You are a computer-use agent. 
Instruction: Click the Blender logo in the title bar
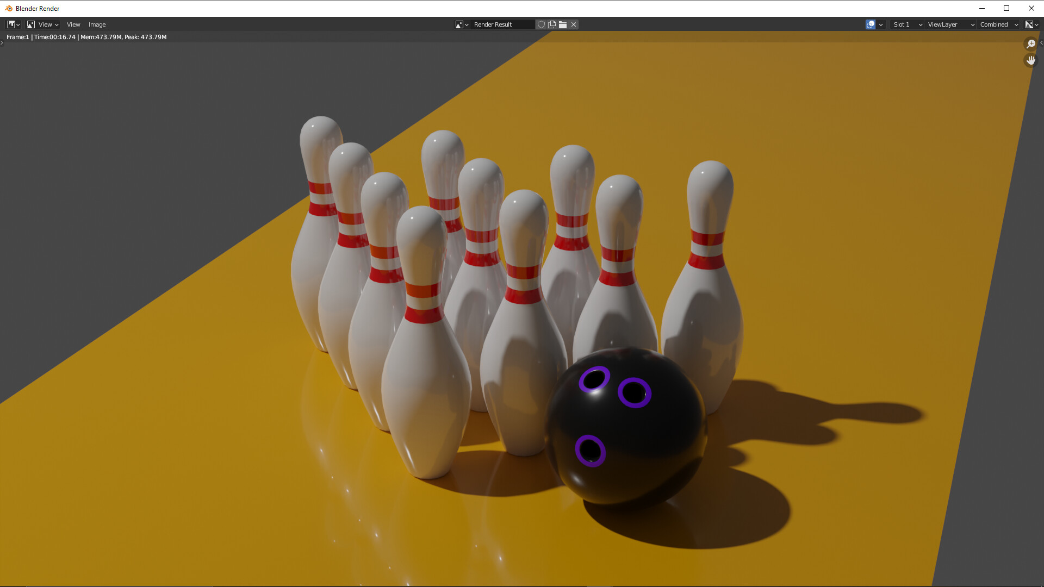pyautogui.click(x=7, y=8)
